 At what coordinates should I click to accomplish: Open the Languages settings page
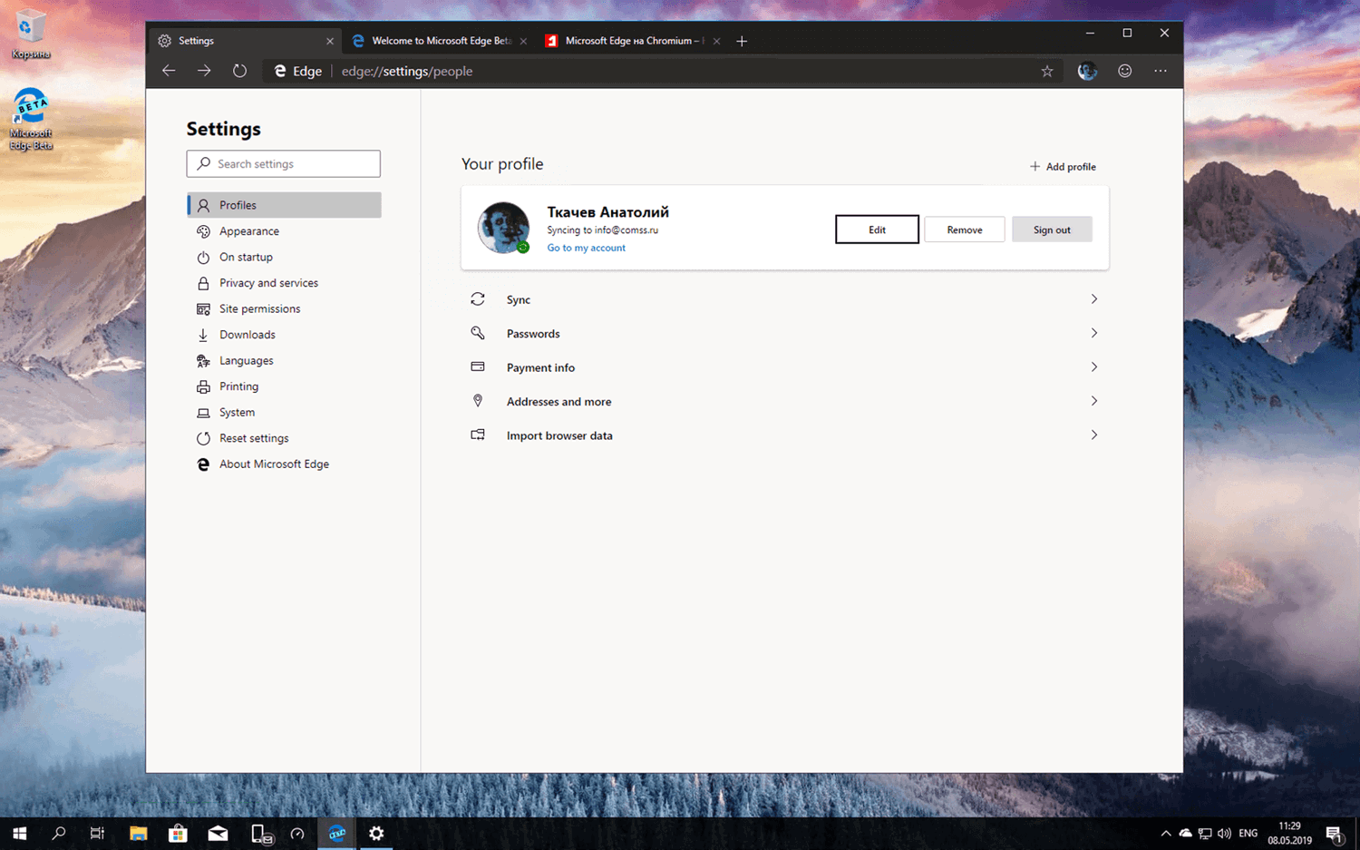click(284, 360)
